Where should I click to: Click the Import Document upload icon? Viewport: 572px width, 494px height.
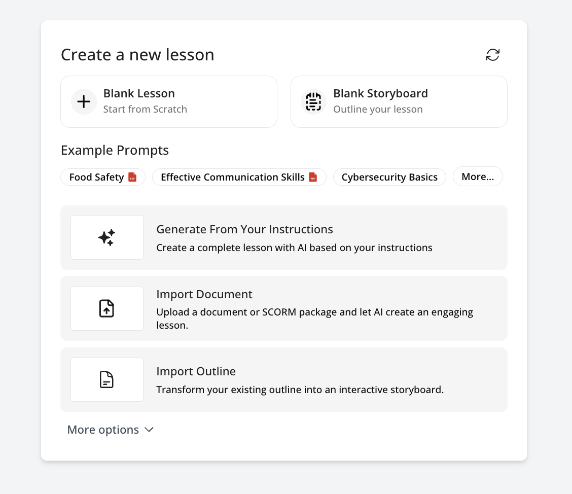(x=106, y=308)
